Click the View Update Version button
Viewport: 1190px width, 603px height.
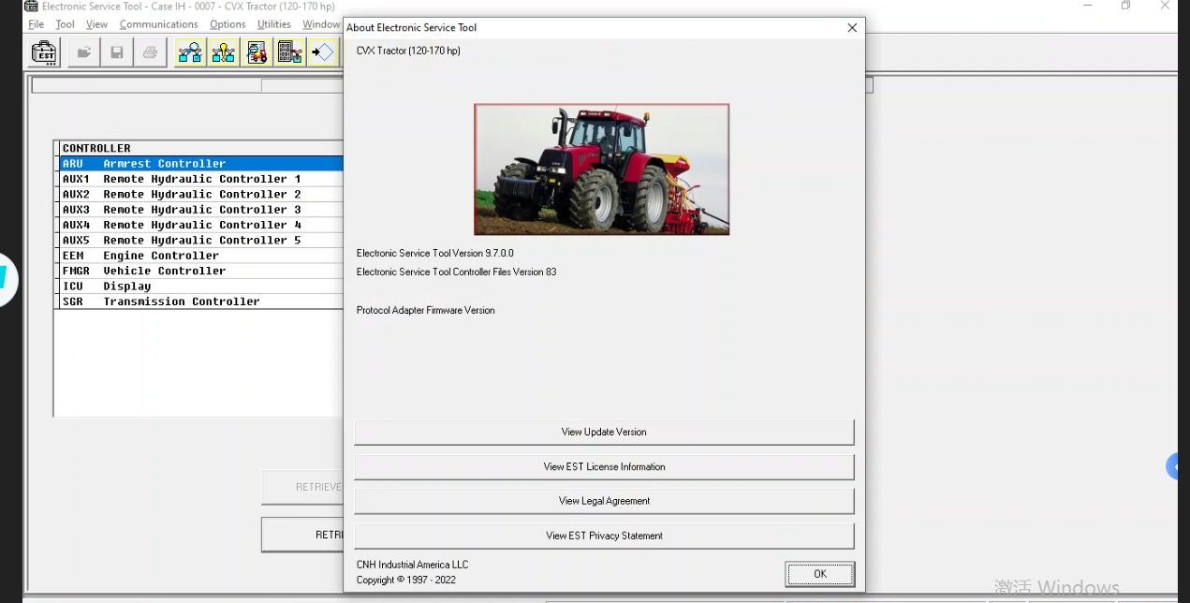[604, 432]
